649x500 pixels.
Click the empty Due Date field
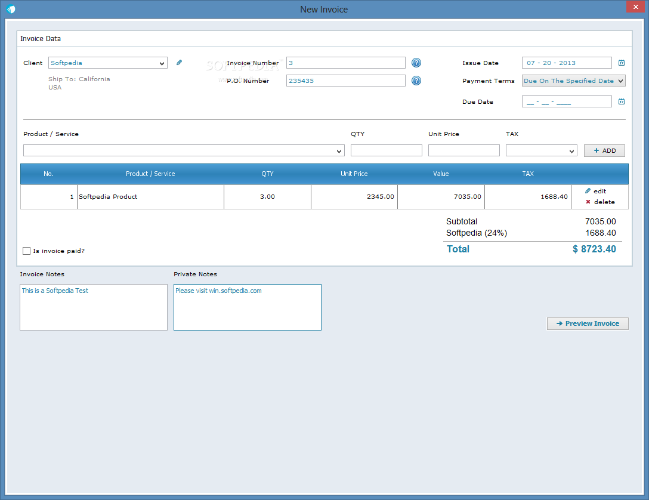pos(567,101)
